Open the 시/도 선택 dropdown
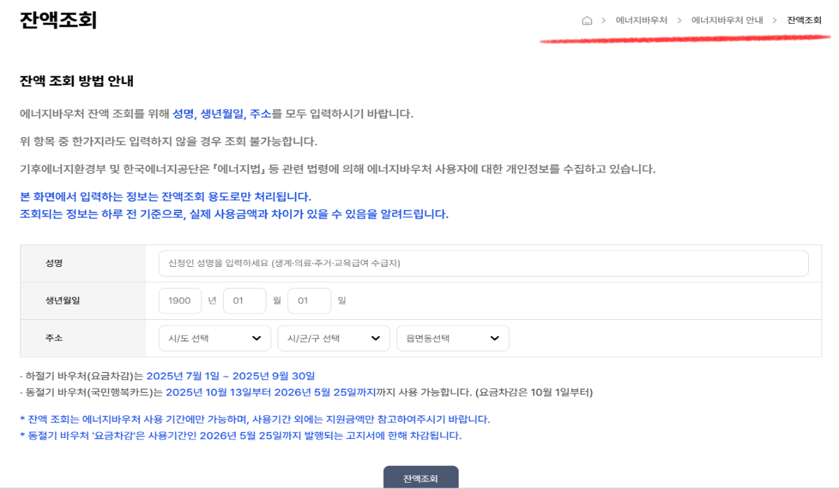The width and height of the screenshot is (839, 489). (215, 338)
